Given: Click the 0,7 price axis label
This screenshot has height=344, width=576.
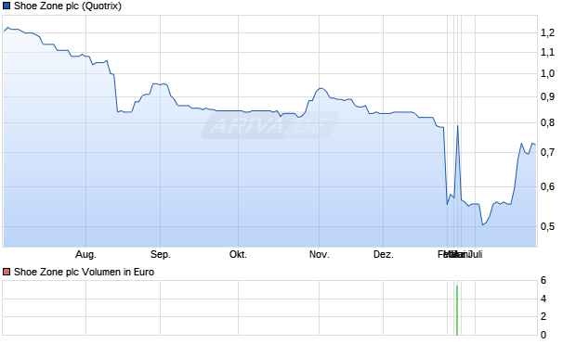Looking at the screenshot, I should coord(547,152).
